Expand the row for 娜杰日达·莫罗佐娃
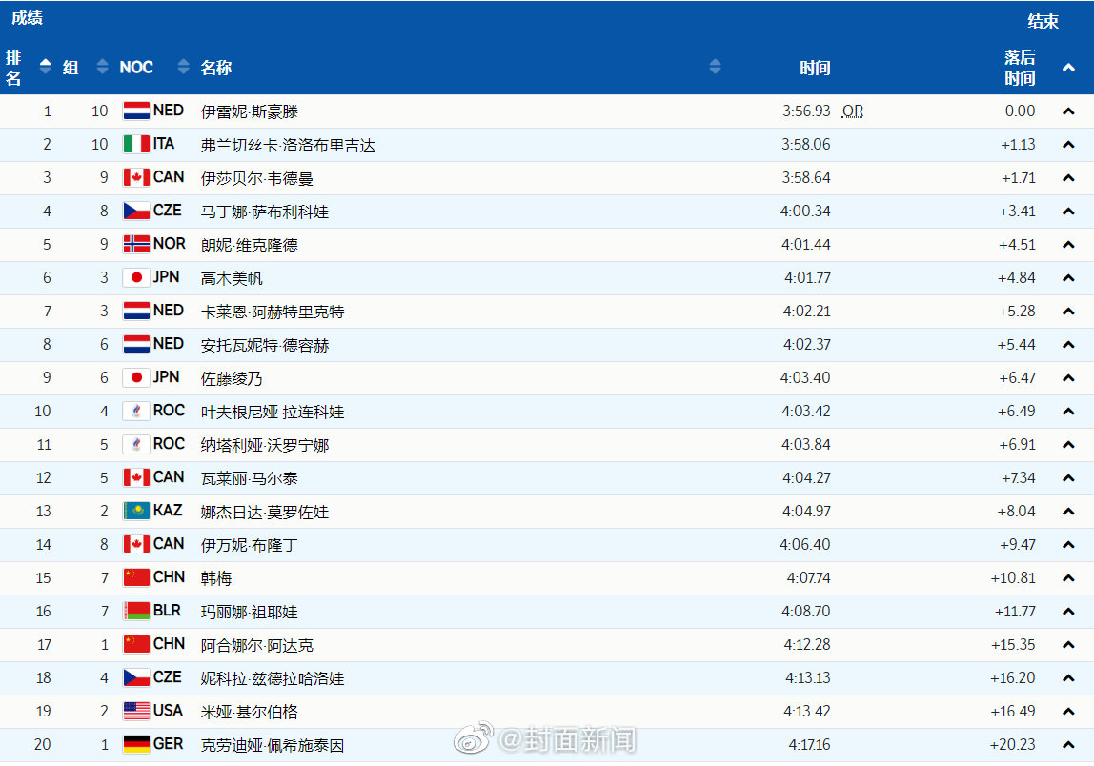The height and width of the screenshot is (766, 1094). tap(1068, 512)
